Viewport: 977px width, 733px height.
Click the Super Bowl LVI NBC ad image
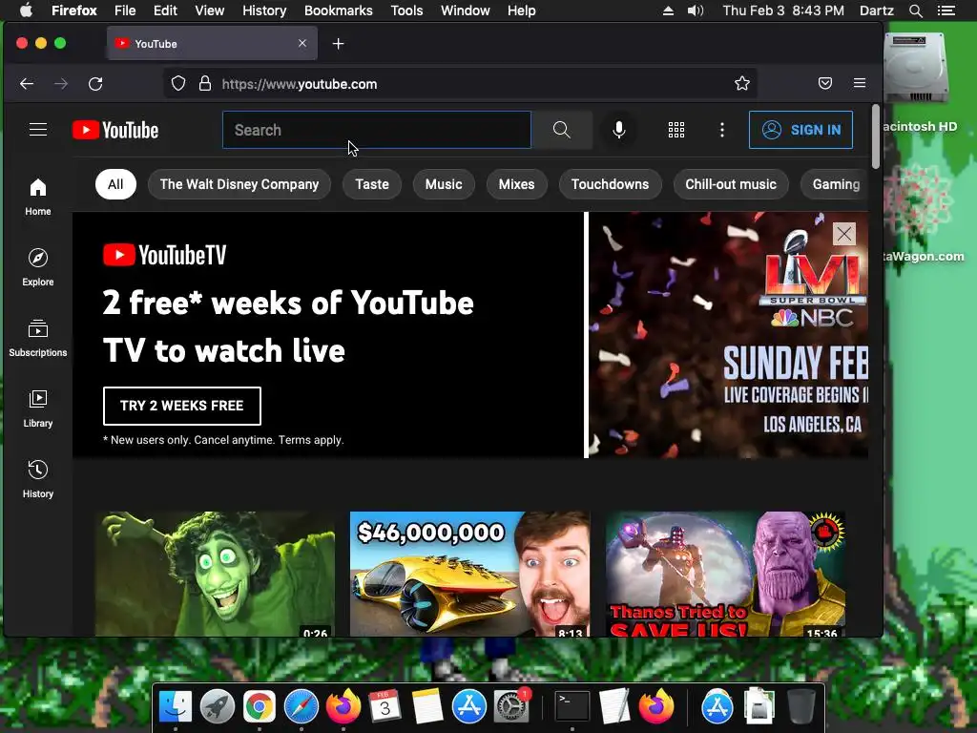click(x=728, y=335)
